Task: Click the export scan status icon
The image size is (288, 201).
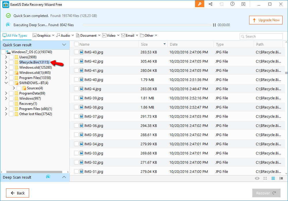Action: click(x=221, y=4)
